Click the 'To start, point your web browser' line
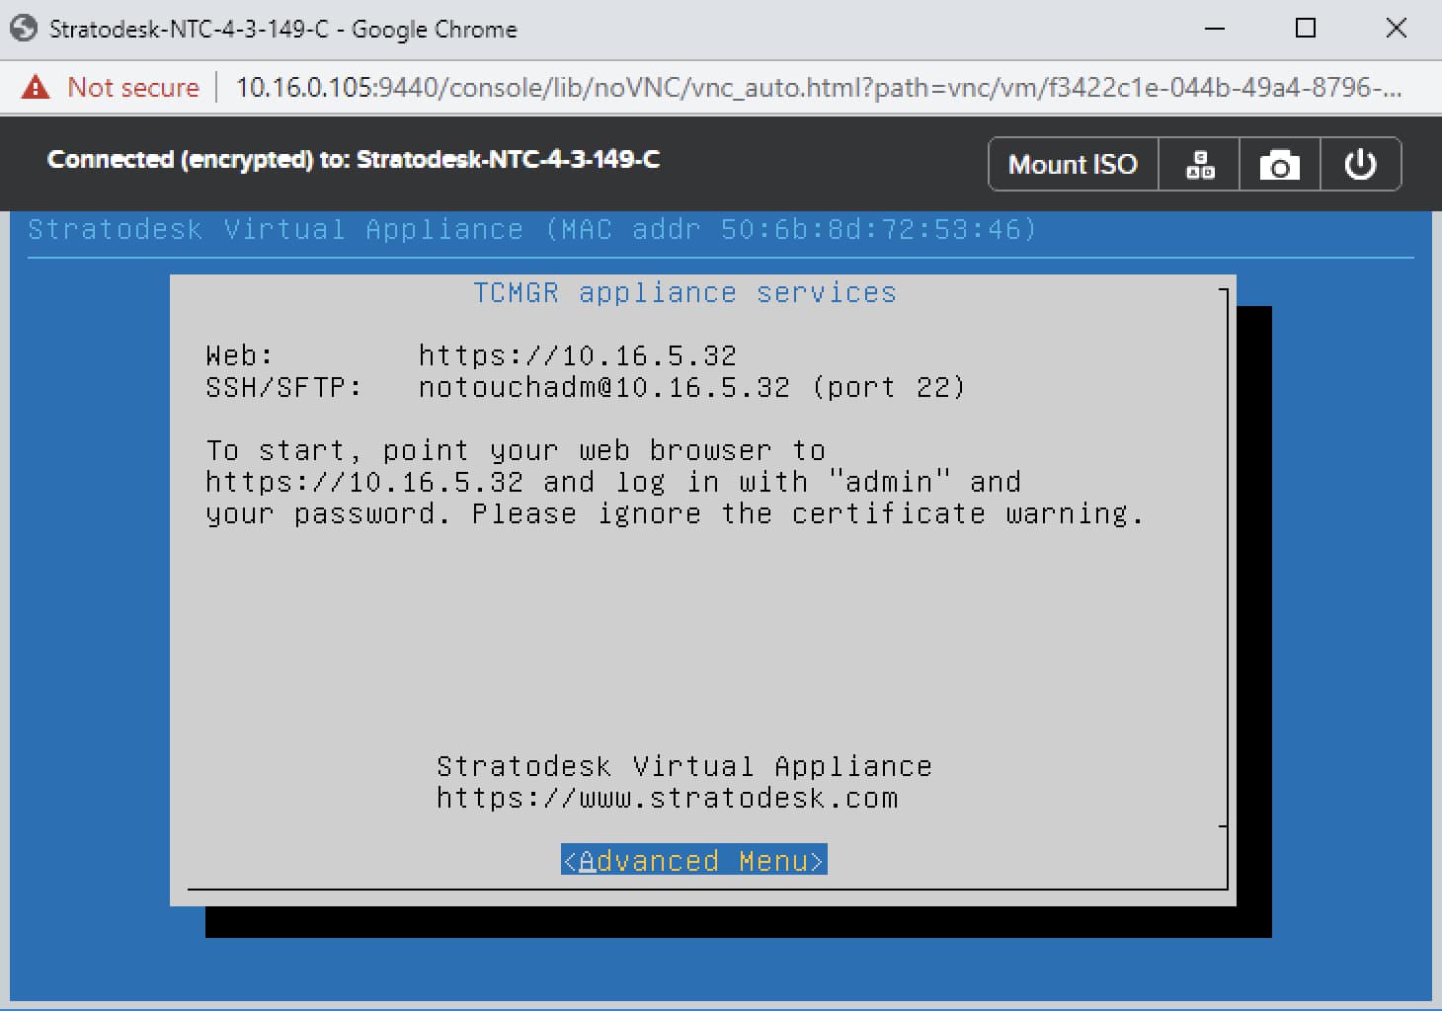 [x=516, y=450]
